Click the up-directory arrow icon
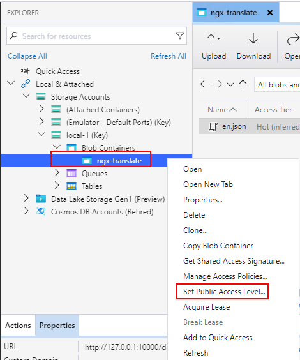The image size is (300, 360). [x=243, y=84]
